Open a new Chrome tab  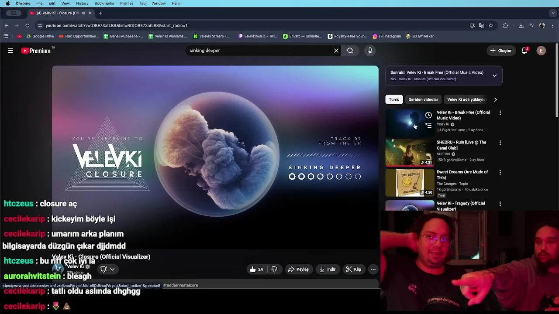tap(100, 13)
